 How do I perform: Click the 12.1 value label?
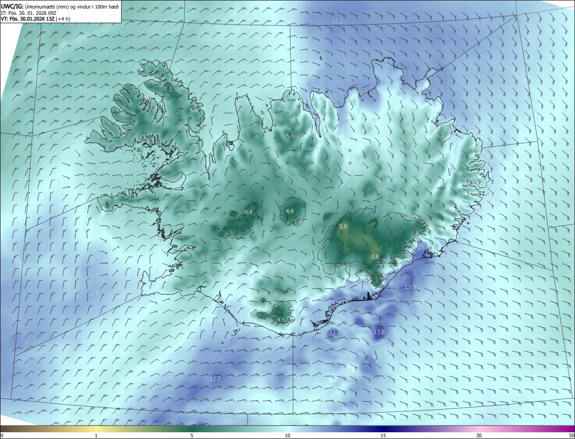coord(405,73)
